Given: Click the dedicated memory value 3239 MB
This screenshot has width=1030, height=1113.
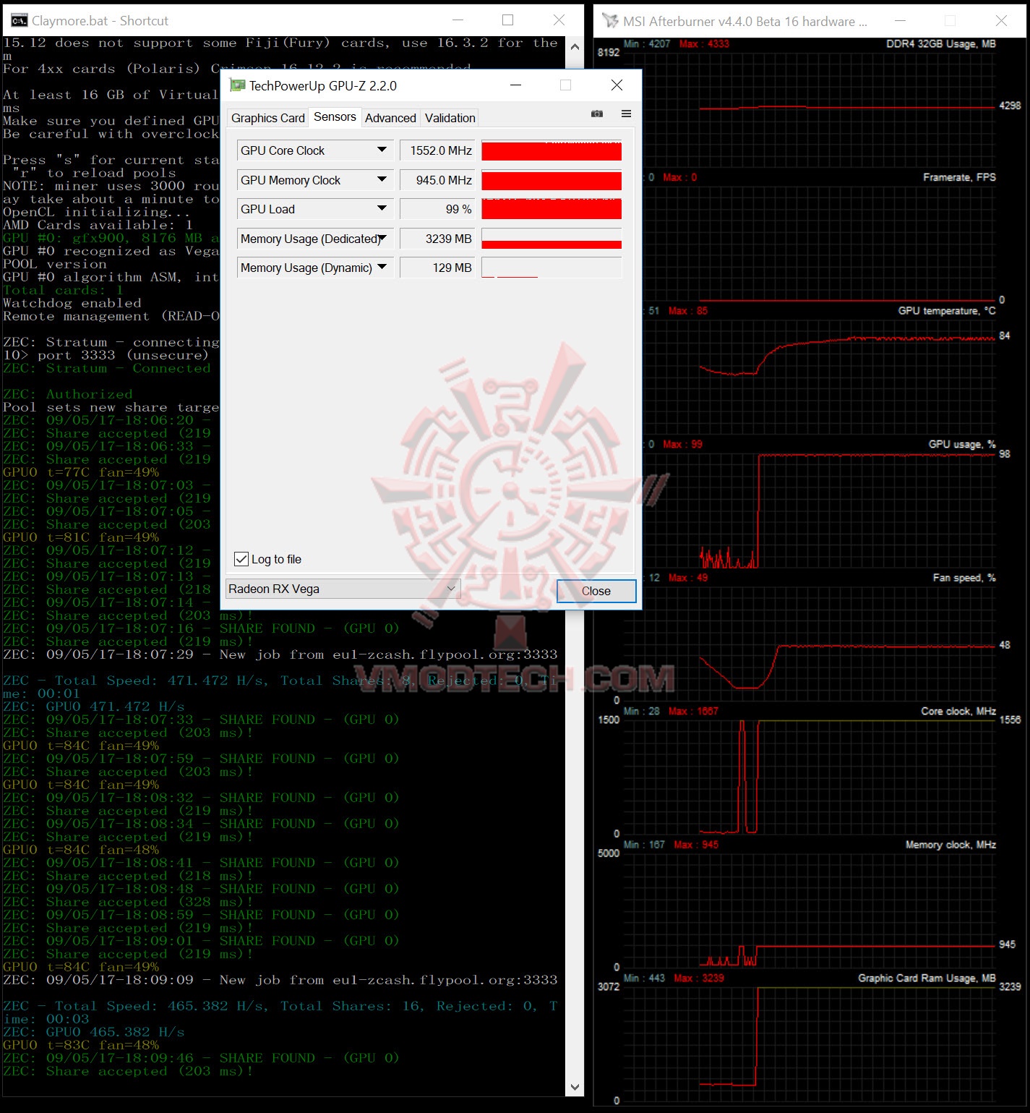Looking at the screenshot, I should pyautogui.click(x=437, y=239).
